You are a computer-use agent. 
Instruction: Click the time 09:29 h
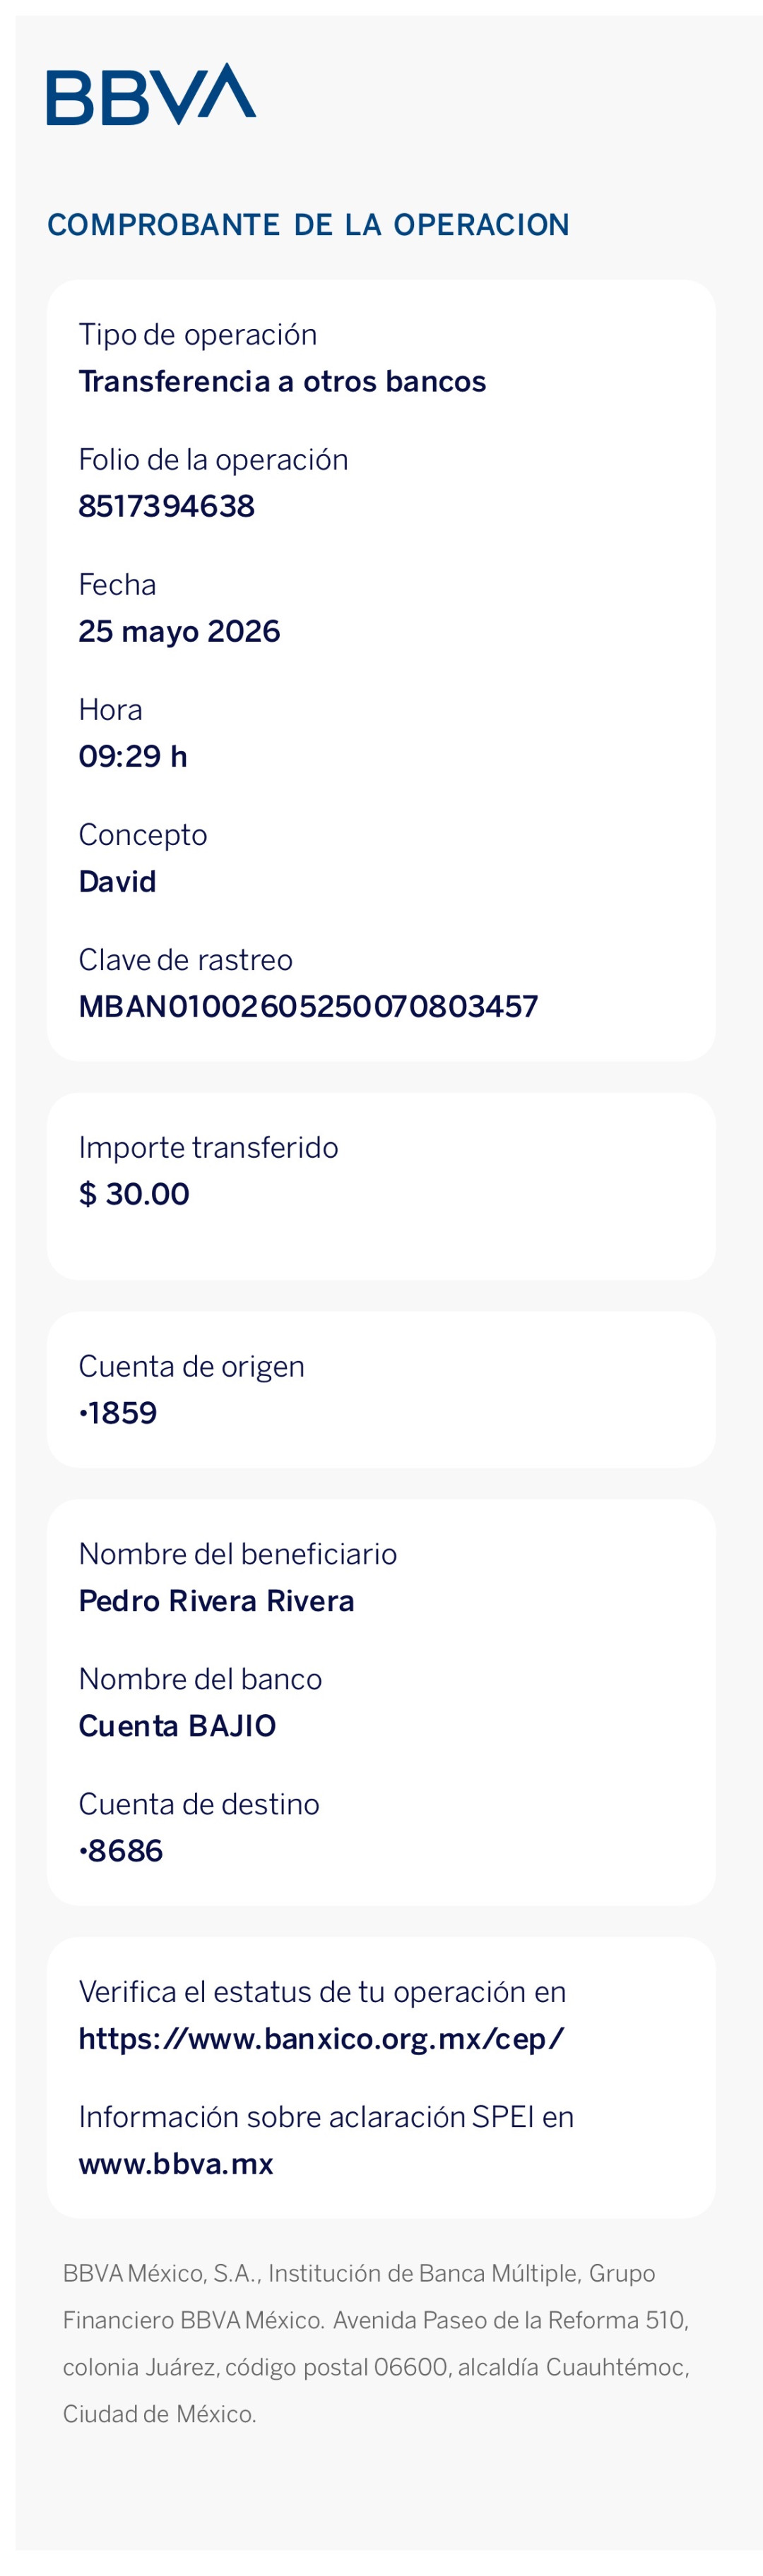pos(134,756)
